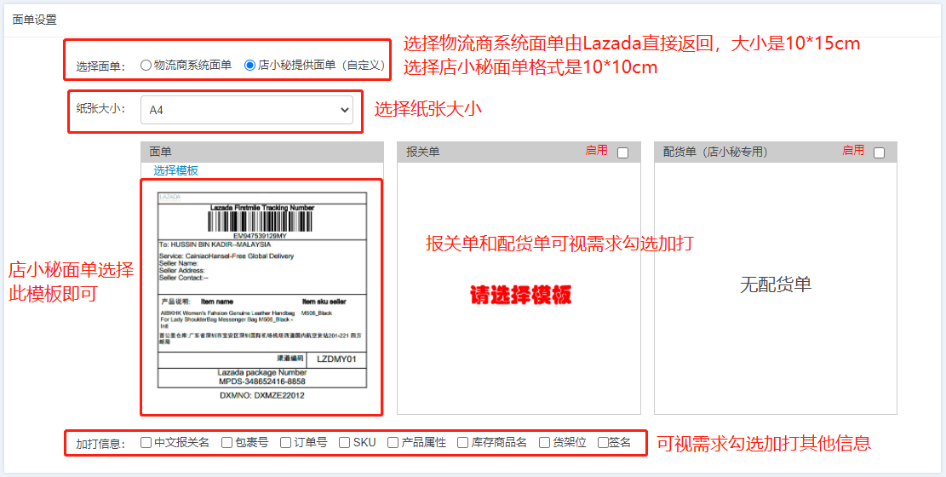Click the 请选择模板 placeholder in 报关单
946x477 pixels.
click(520, 294)
